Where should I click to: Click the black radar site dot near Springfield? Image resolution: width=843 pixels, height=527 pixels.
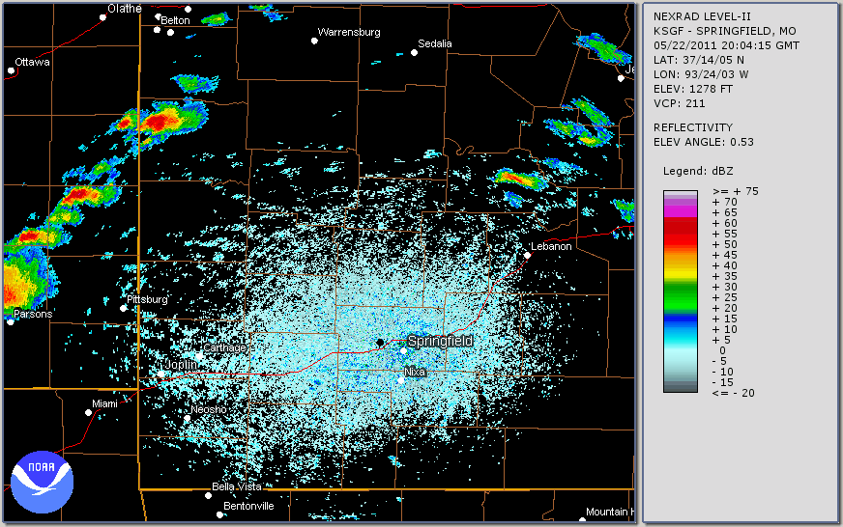click(x=381, y=343)
